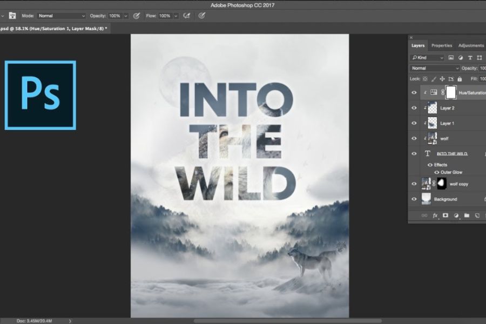Click the text layer filter T icon
The image size is (486, 324).
coord(470,57)
